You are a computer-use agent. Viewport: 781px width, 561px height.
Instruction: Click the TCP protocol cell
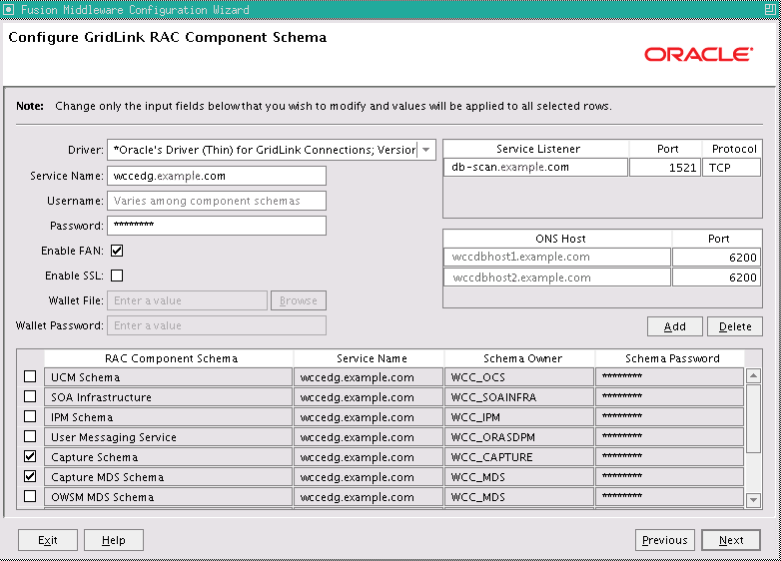click(x=731, y=168)
